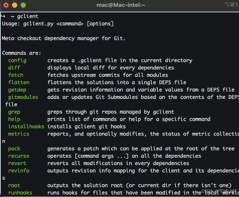Click the installhooks command label

(x=26, y=127)
